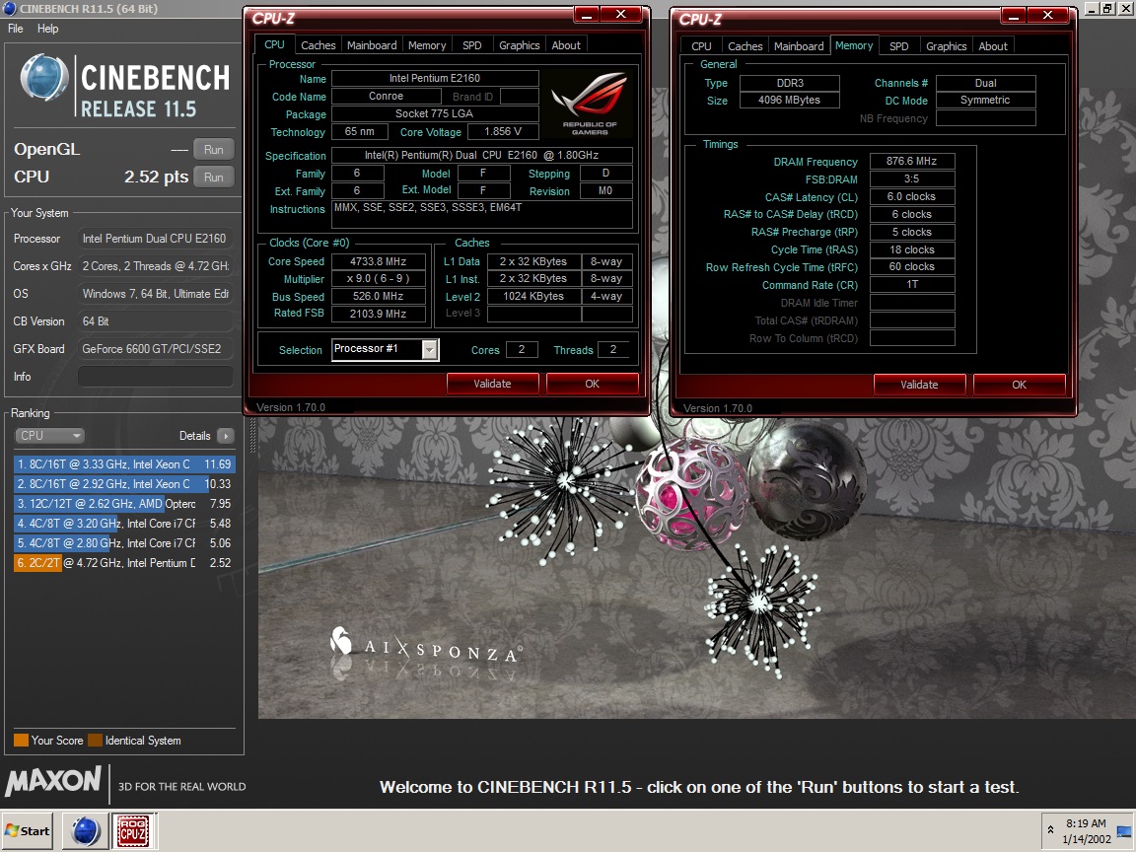Select ranking row 1 Xeon 3.33 GHz
The height and width of the screenshot is (852, 1136).
pos(124,463)
